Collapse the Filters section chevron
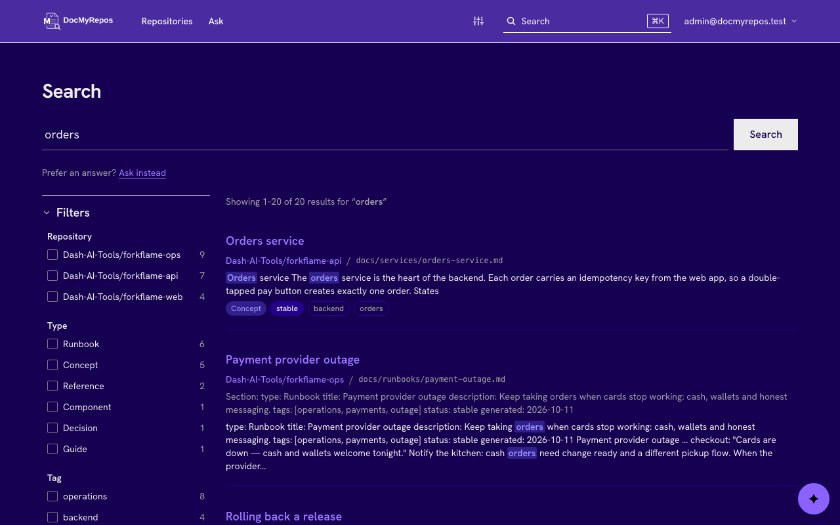Image resolution: width=840 pixels, height=525 pixels. tap(47, 213)
